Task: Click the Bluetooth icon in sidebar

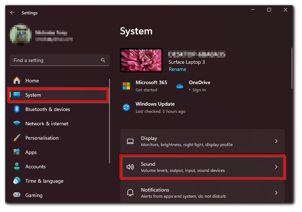Action: [x=17, y=109]
